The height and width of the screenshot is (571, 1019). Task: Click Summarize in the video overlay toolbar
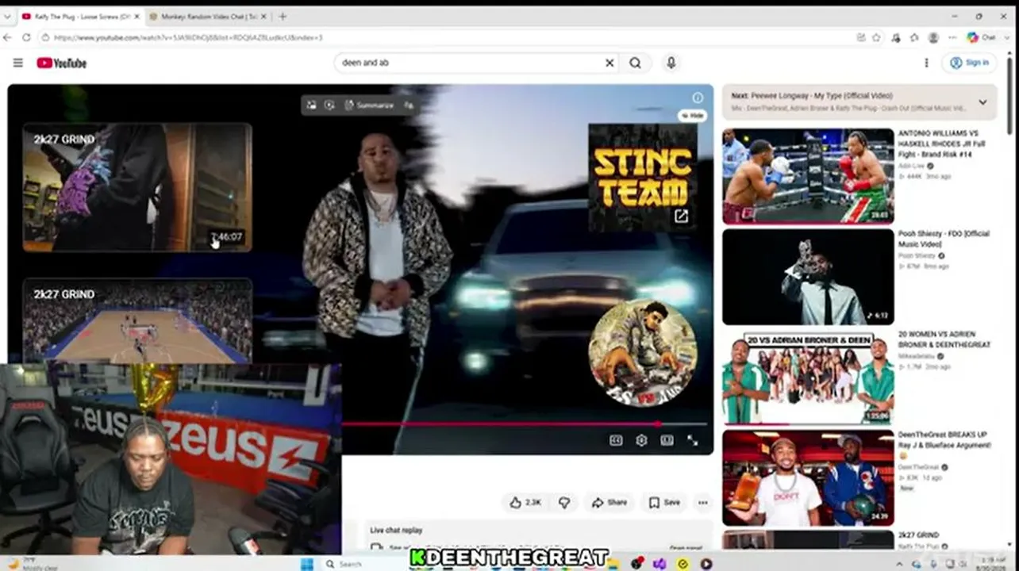[370, 105]
